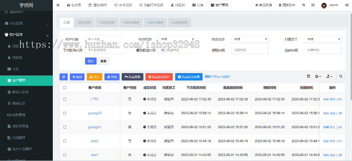Focus the 客户名称 search input
Viewport: 352px width, 161px height.
click(x=104, y=39)
